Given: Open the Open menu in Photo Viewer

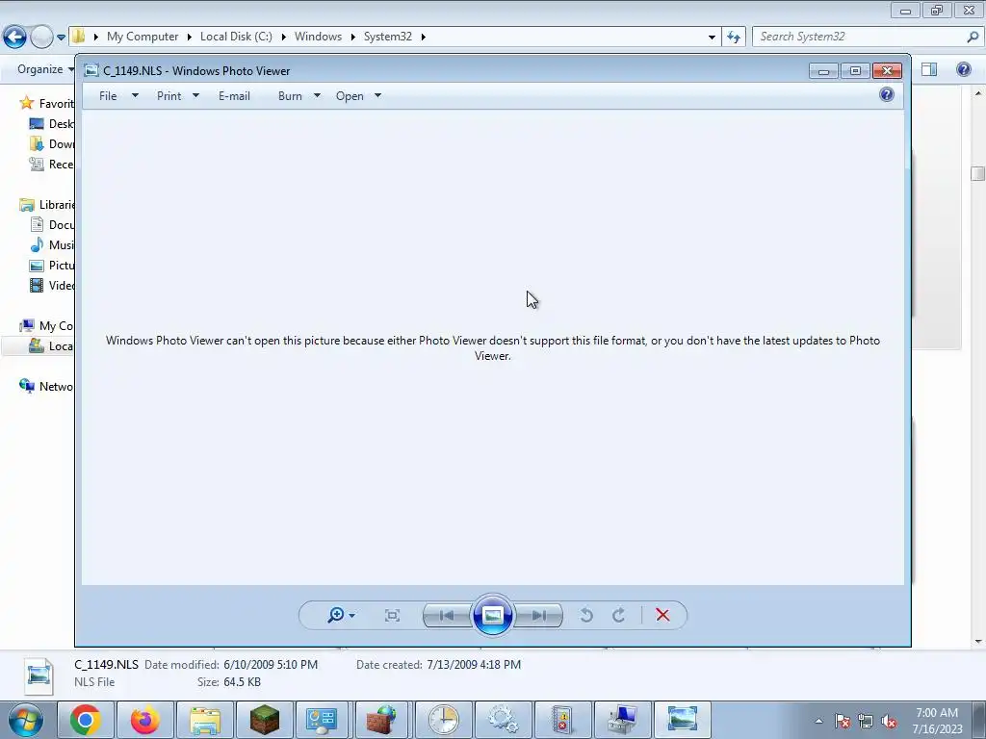Looking at the screenshot, I should (350, 96).
